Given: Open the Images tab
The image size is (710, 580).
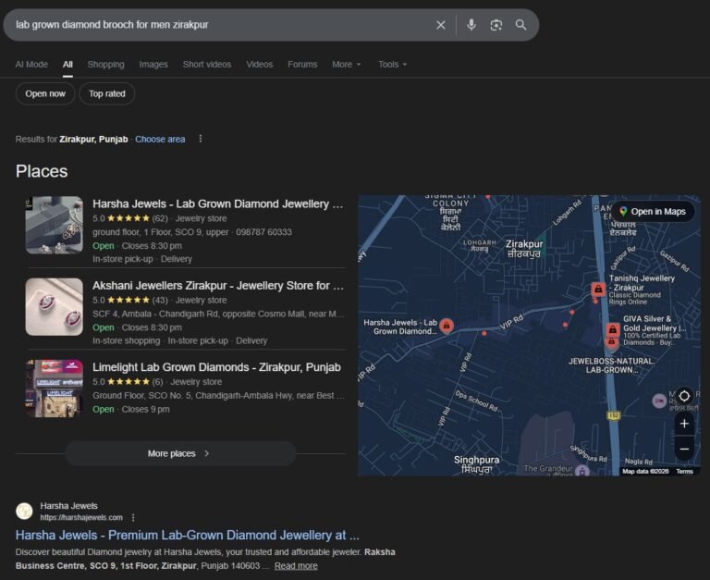Looking at the screenshot, I should tap(153, 65).
